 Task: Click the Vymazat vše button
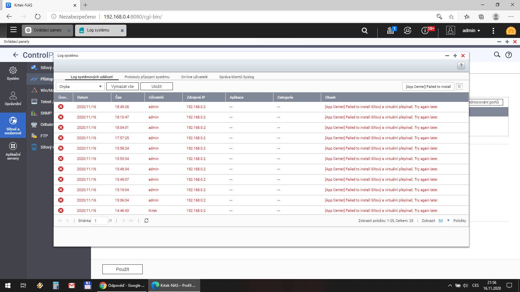tap(123, 86)
